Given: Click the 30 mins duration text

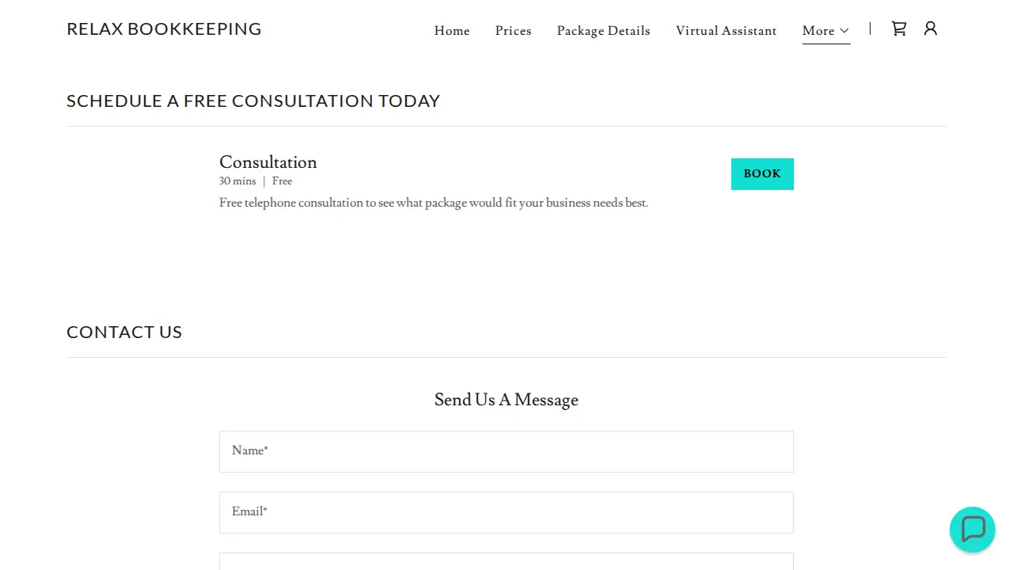Looking at the screenshot, I should pos(237,181).
